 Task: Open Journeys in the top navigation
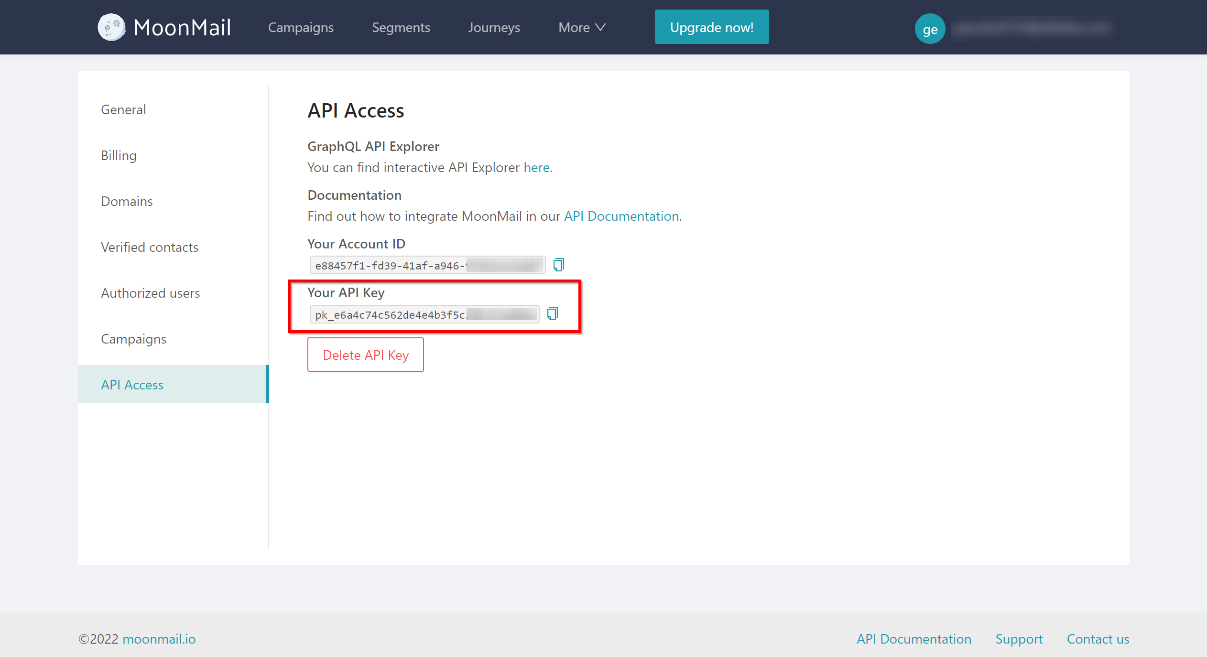494,27
